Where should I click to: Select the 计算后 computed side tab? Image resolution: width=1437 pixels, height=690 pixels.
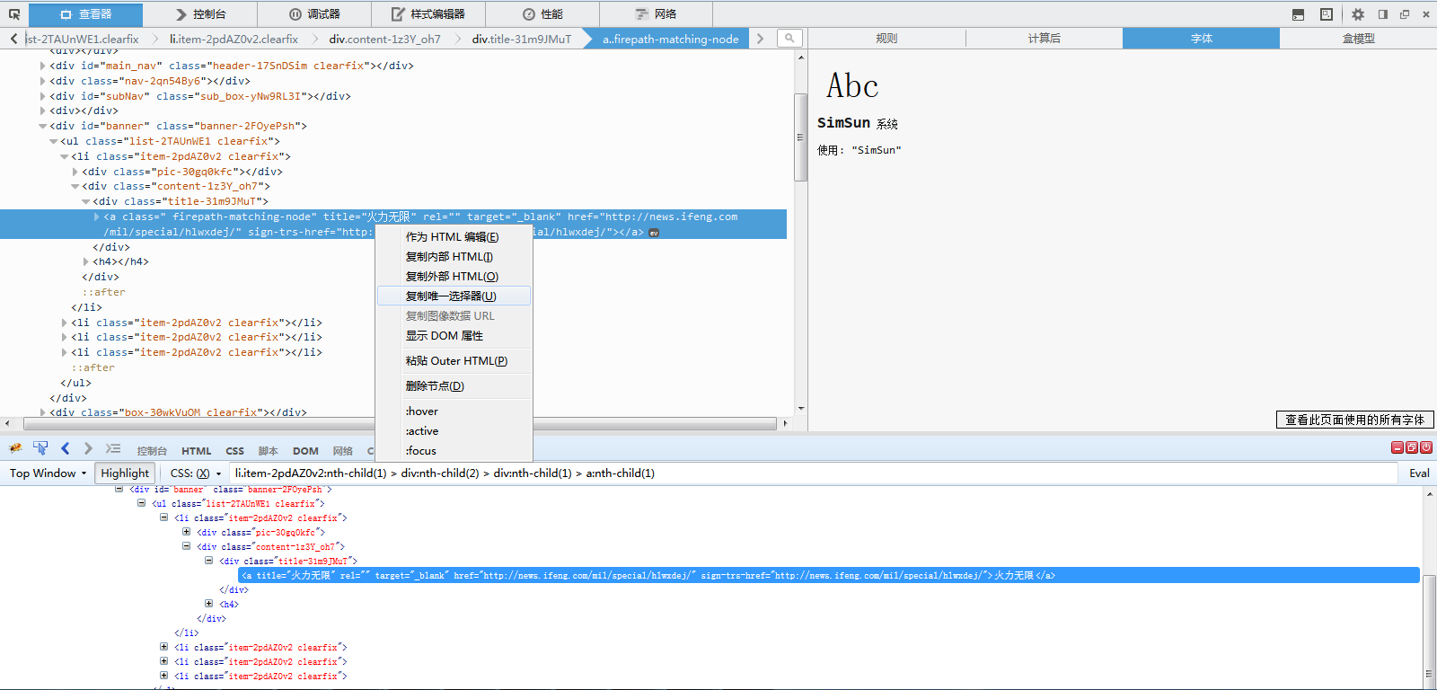click(x=1045, y=38)
